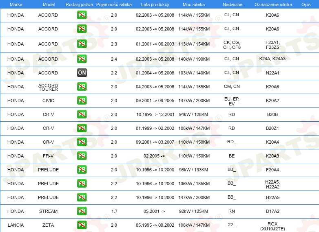Click the LANCIA brand cell
Image resolution: width=319 pixels, height=232 pixels.
(x=16, y=225)
